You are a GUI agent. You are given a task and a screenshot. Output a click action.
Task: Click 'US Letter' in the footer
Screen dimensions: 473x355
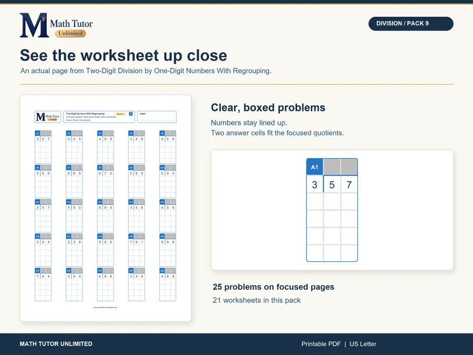point(363,344)
